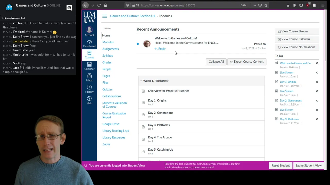The image size is (330, 185).
Task: Click the Export Course Content button
Action: coord(247,62)
